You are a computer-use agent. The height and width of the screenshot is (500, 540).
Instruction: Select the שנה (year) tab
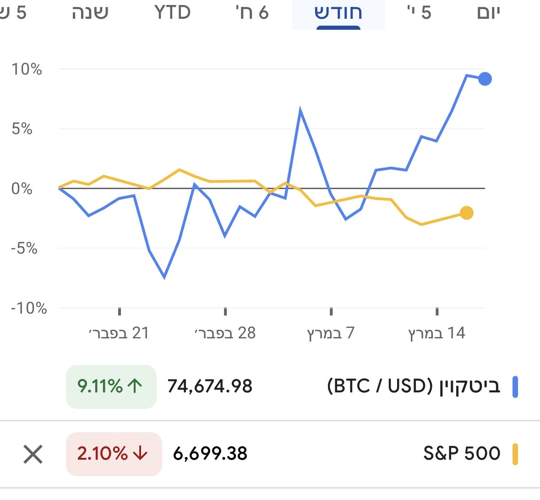tap(90, 13)
